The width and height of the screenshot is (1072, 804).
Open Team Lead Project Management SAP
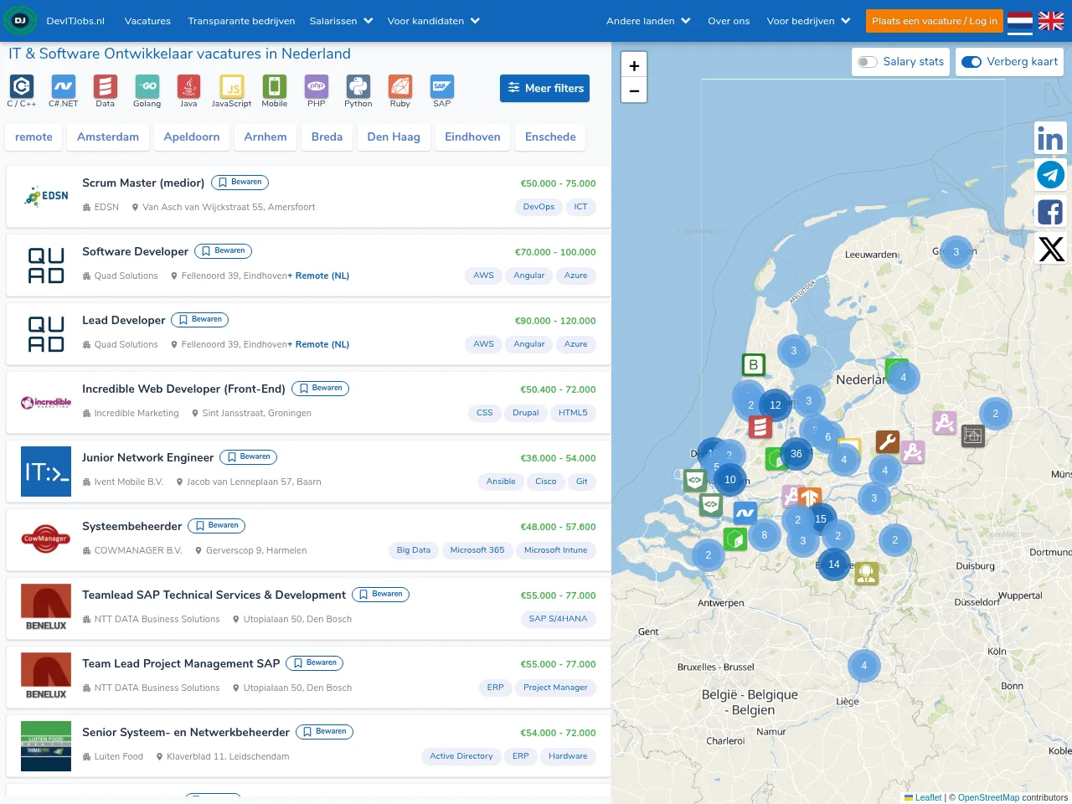tap(181, 663)
